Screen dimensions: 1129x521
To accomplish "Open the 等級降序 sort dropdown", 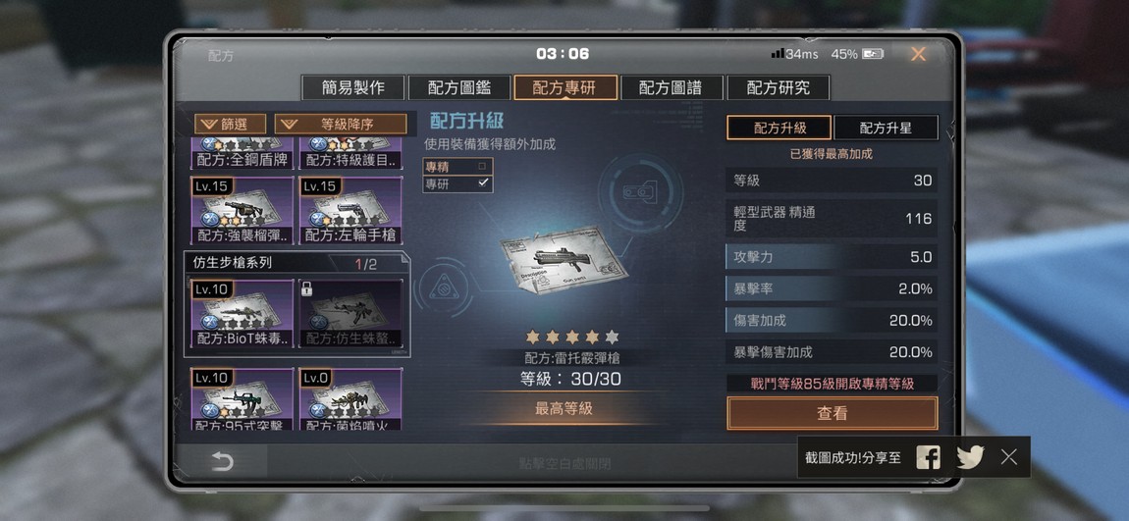I will tap(341, 124).
